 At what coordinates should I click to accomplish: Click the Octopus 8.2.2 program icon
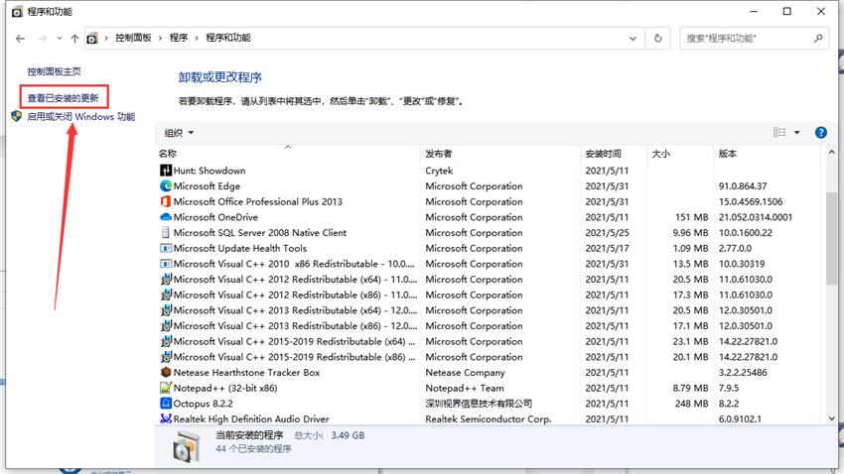point(166,404)
